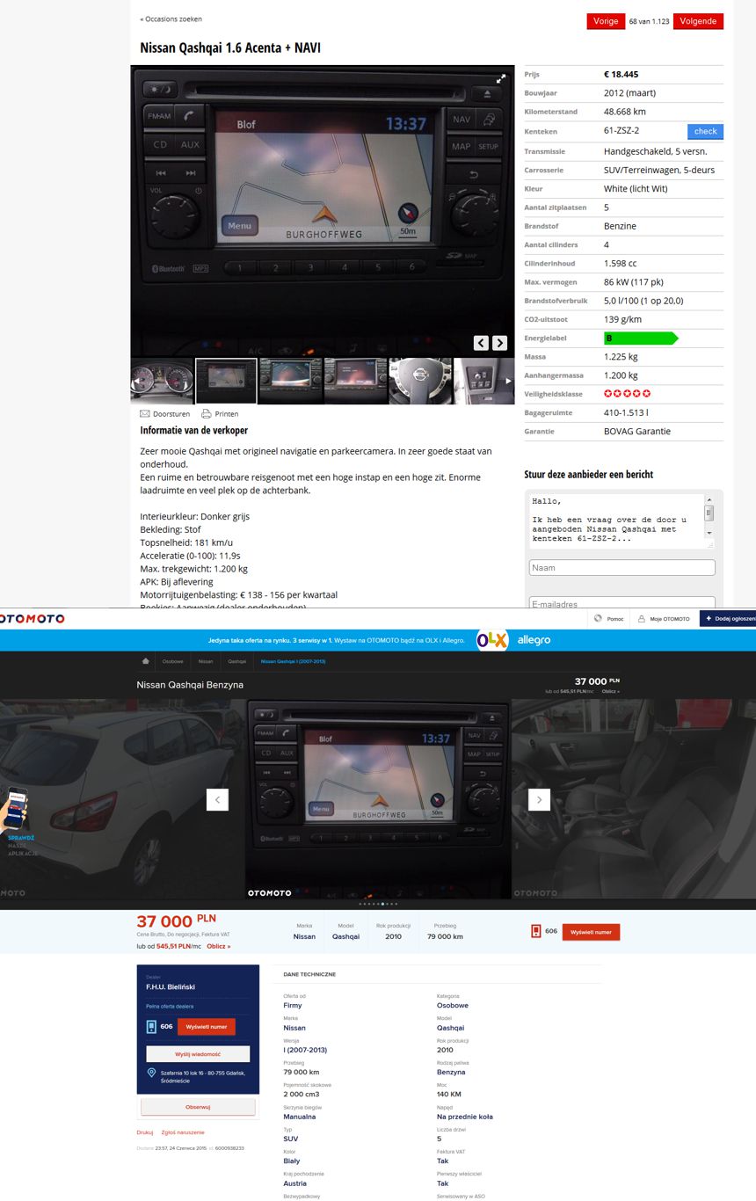
Task: Open the Moje OTOMOTO account icon
Action: [x=642, y=618]
